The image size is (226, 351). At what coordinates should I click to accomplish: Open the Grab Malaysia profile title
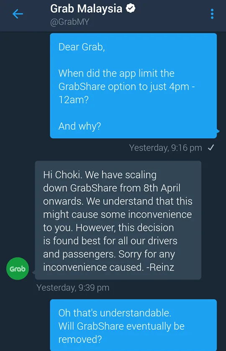(x=86, y=9)
